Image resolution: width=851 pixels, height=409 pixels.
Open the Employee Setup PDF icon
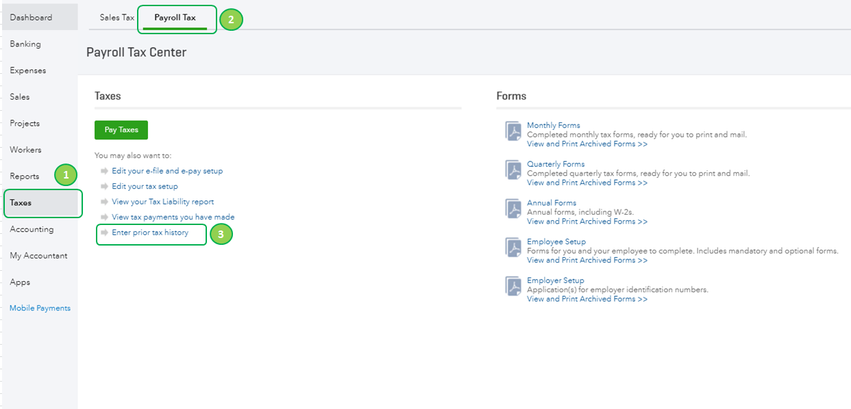click(x=513, y=248)
